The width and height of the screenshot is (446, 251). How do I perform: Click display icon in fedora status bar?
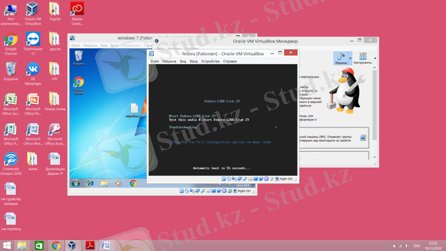255,178
